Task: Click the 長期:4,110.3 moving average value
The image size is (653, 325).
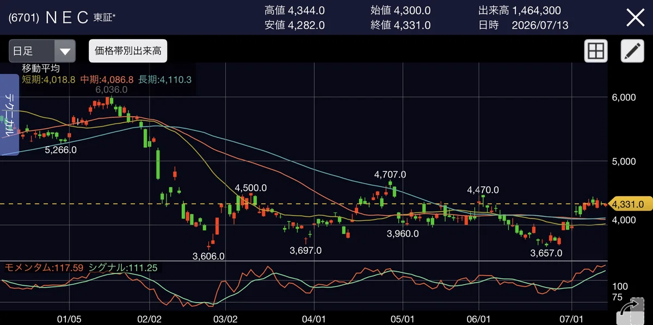Action: (x=165, y=79)
